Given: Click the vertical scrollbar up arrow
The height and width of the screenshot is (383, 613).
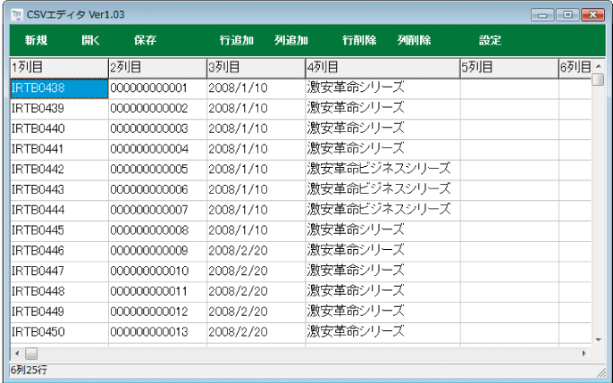Looking at the screenshot, I should [598, 67].
